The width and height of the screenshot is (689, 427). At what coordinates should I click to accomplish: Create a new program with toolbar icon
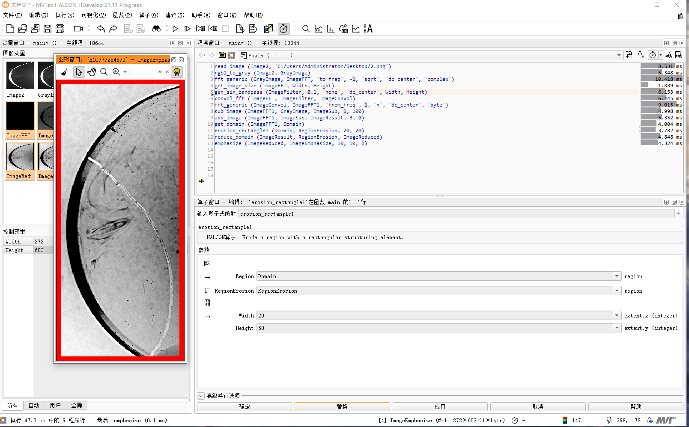point(10,29)
